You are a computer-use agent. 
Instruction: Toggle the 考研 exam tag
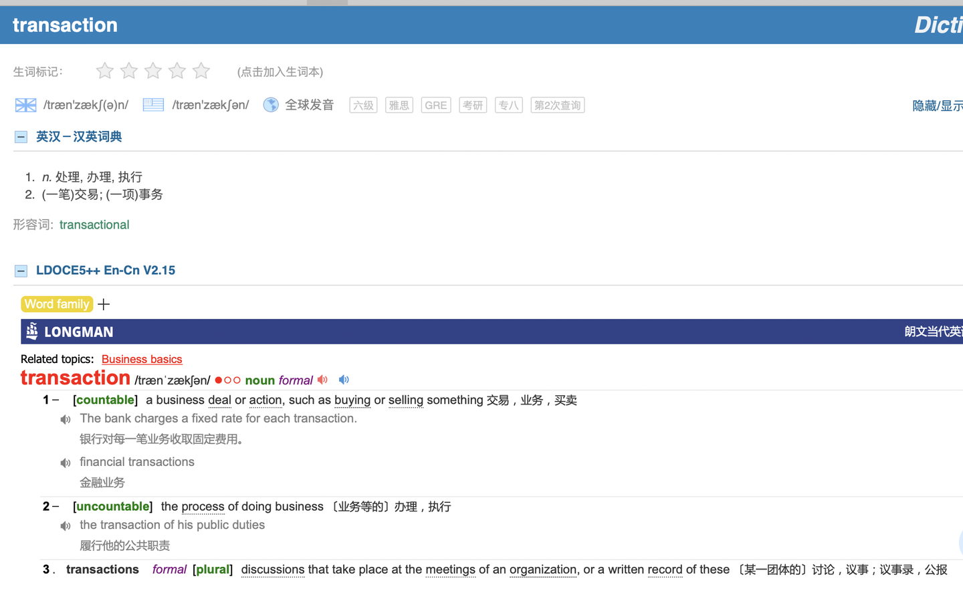click(472, 105)
